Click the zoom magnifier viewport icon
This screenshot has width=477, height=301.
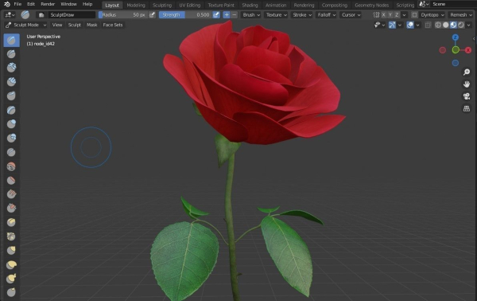[x=467, y=72]
